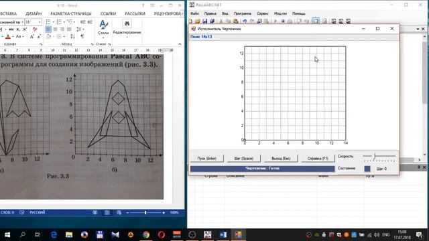
Task: Click the Run program play icon
Action: coord(275,21)
